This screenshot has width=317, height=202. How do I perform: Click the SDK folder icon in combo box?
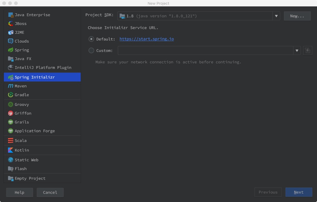(122, 16)
